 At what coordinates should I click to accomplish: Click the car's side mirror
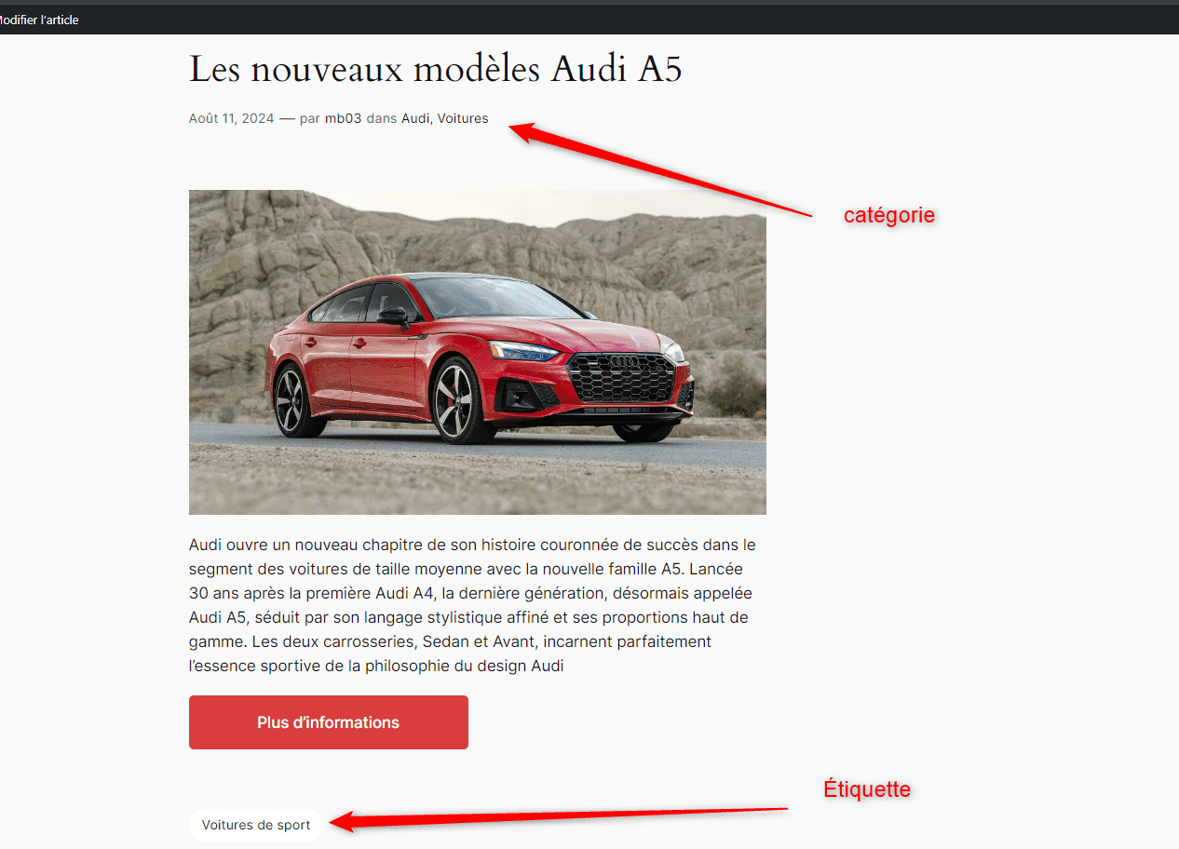tap(393, 317)
